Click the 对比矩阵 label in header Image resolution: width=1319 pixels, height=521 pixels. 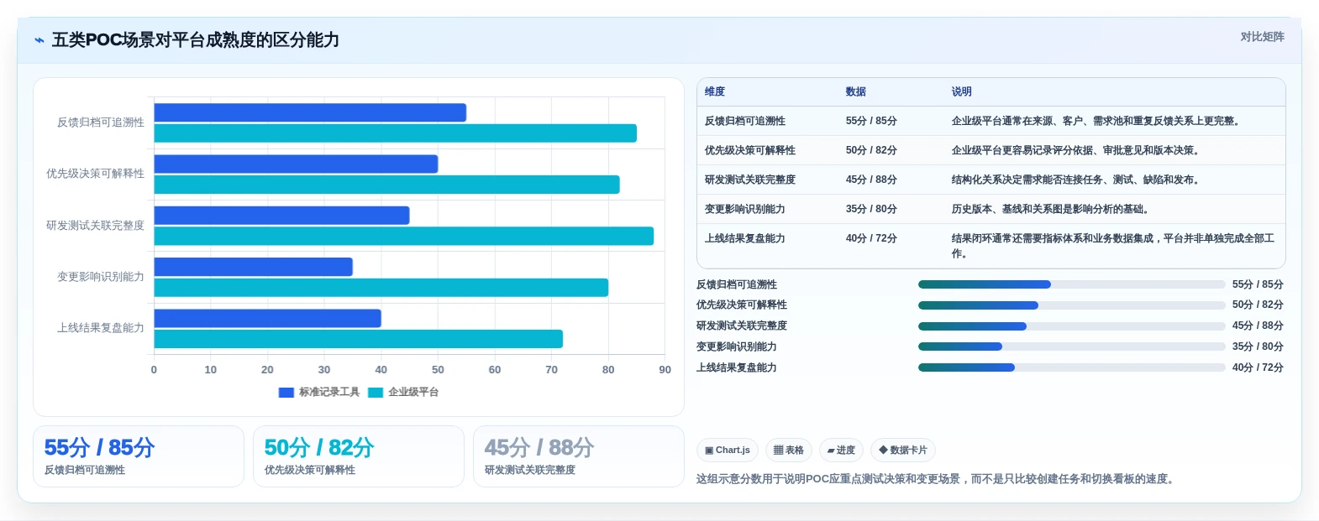tap(1262, 37)
